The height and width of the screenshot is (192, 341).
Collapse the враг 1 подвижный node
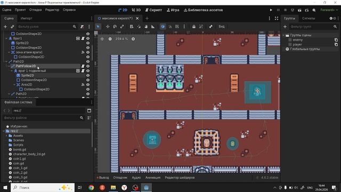[x=12, y=71]
